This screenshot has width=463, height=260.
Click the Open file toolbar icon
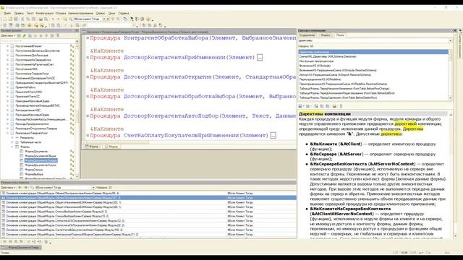tap(10, 19)
